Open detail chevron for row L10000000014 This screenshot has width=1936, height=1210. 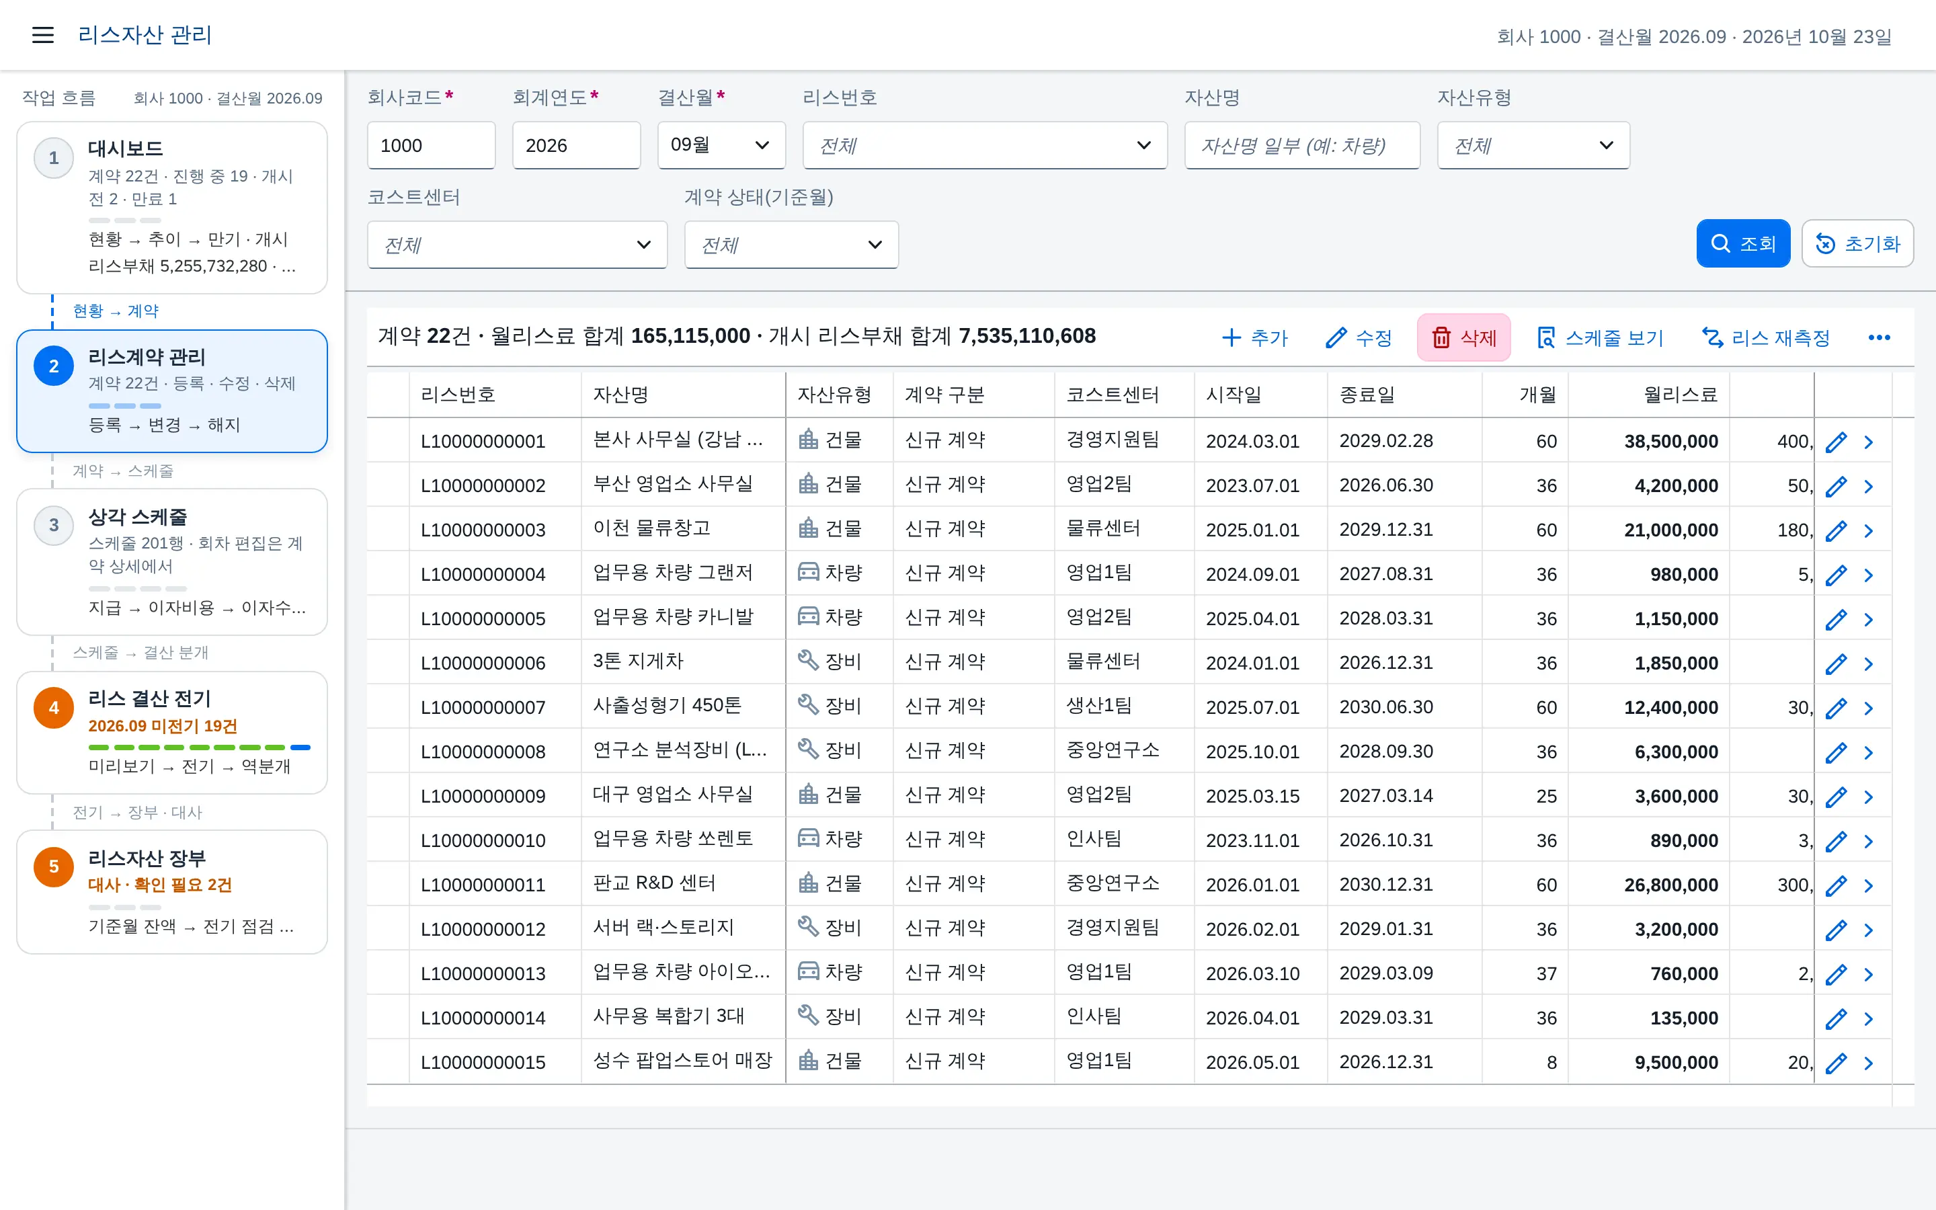[x=1869, y=1018]
